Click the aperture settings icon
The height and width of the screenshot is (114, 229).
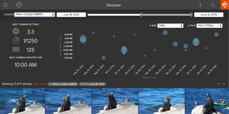coord(16,31)
